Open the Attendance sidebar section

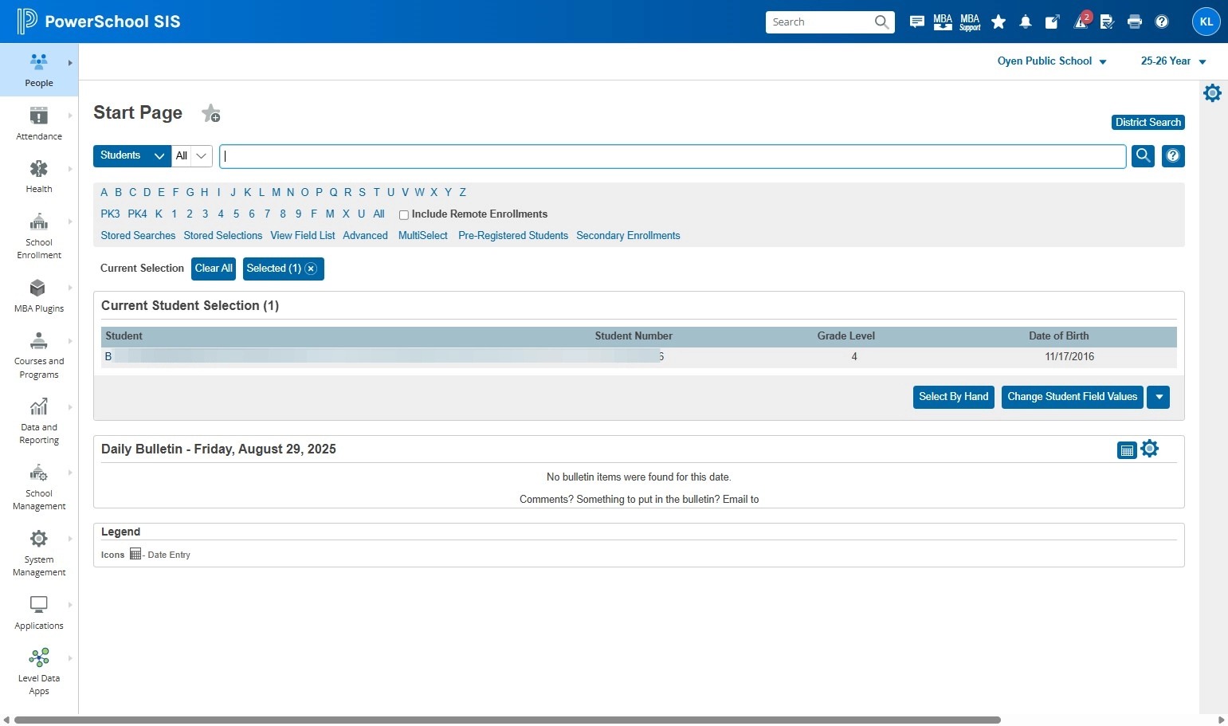pyautogui.click(x=38, y=124)
